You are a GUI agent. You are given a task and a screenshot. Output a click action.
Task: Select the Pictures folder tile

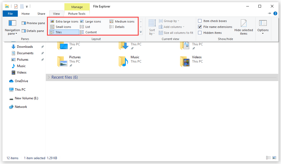click(x=69, y=61)
